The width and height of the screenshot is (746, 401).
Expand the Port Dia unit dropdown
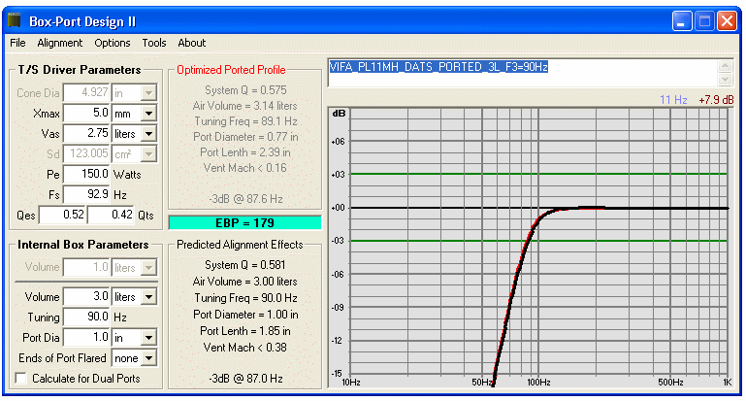[x=149, y=338]
